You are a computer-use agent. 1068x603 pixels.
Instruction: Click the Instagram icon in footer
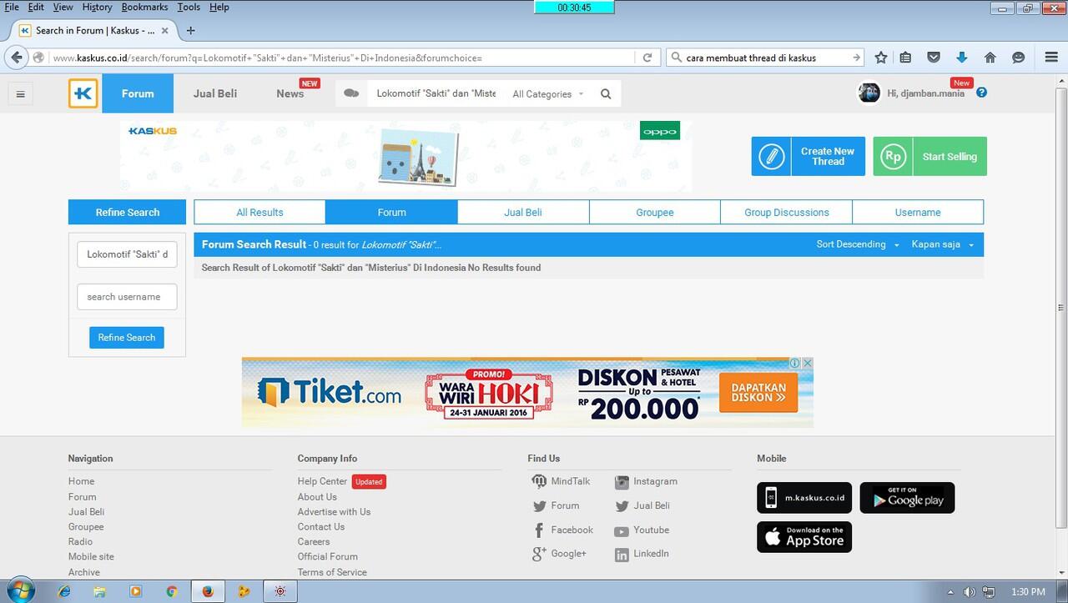(x=622, y=482)
